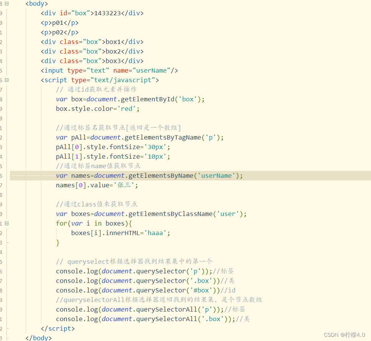Click the <p>p01</p> line
Screen dimensions: 371x341
(x=60, y=23)
